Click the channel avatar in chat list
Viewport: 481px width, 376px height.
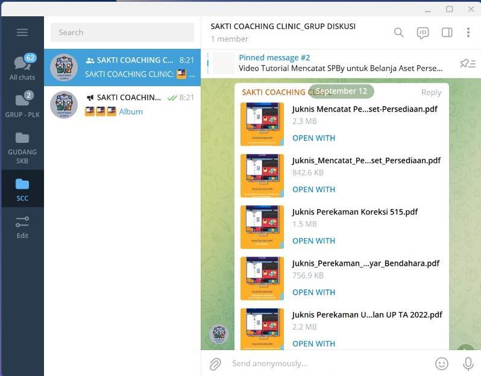click(x=64, y=105)
